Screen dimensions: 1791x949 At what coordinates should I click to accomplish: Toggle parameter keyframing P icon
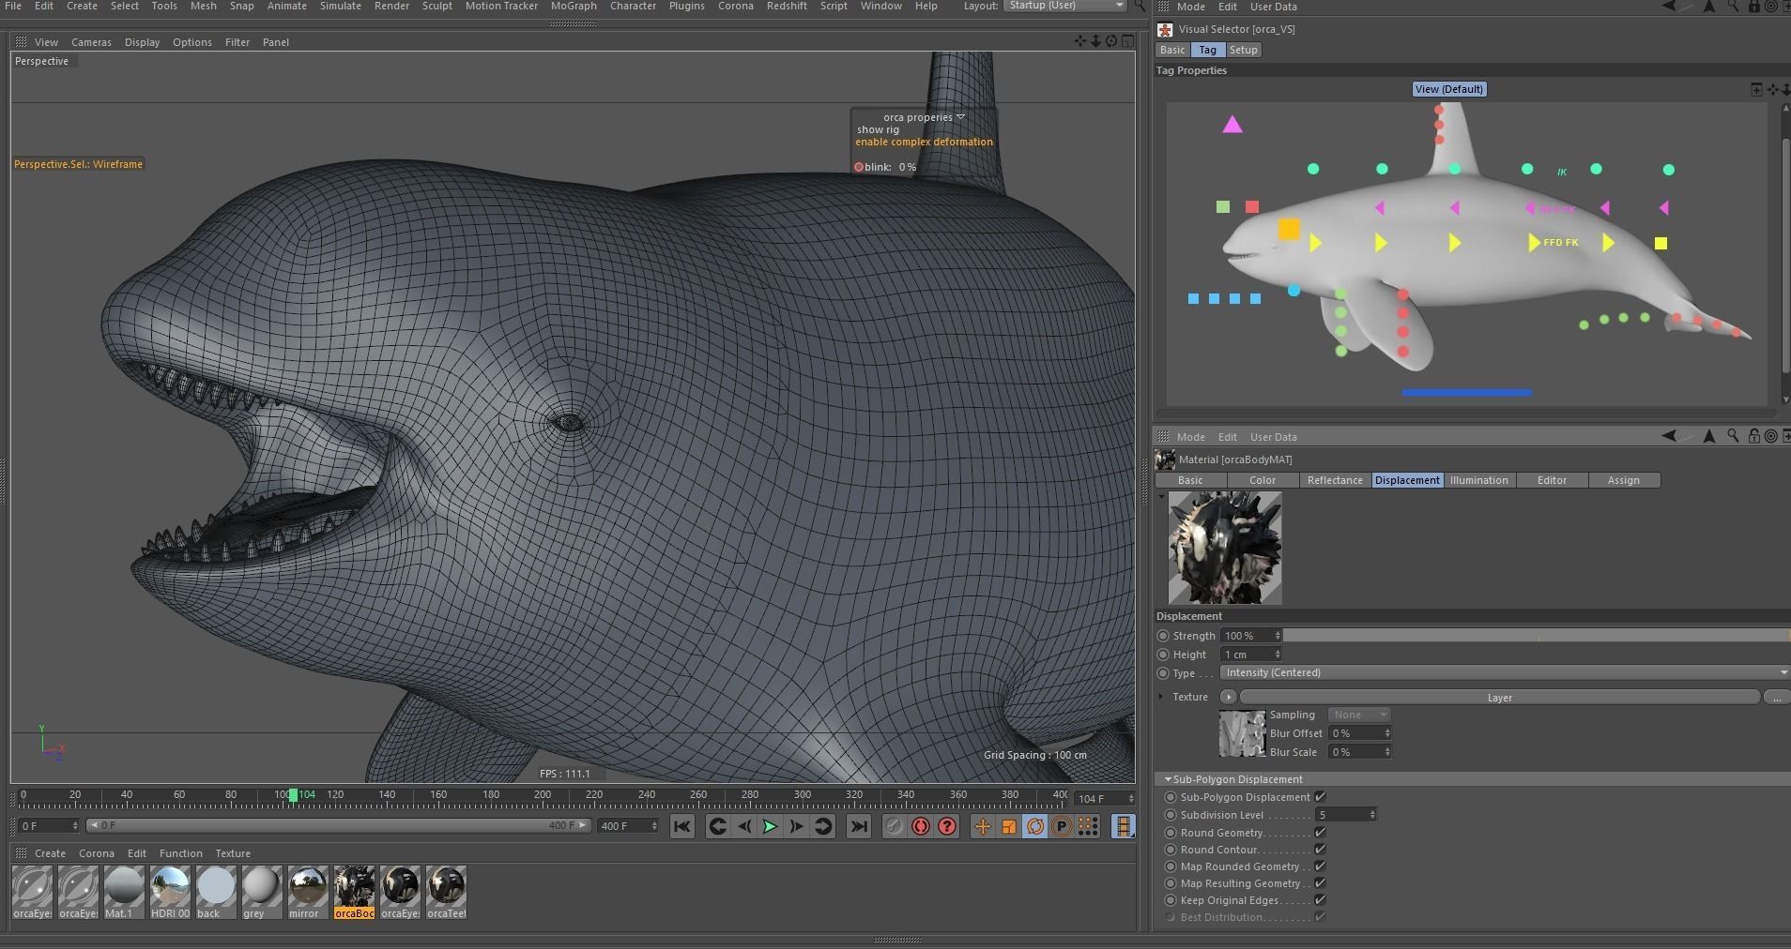1062,826
